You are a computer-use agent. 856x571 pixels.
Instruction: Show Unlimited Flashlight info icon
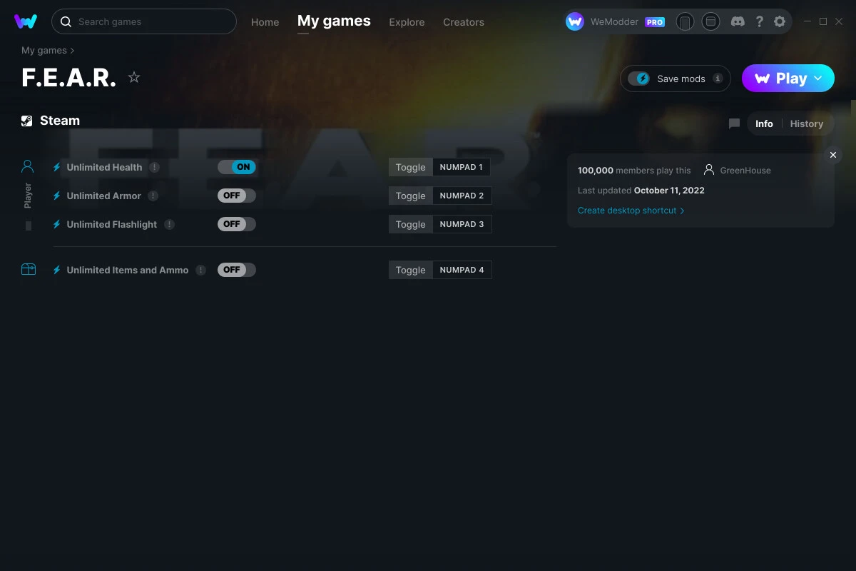click(169, 224)
